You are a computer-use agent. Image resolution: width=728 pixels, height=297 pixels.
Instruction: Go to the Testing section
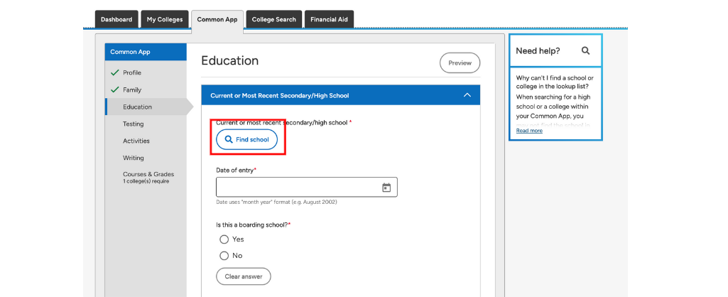pos(134,124)
